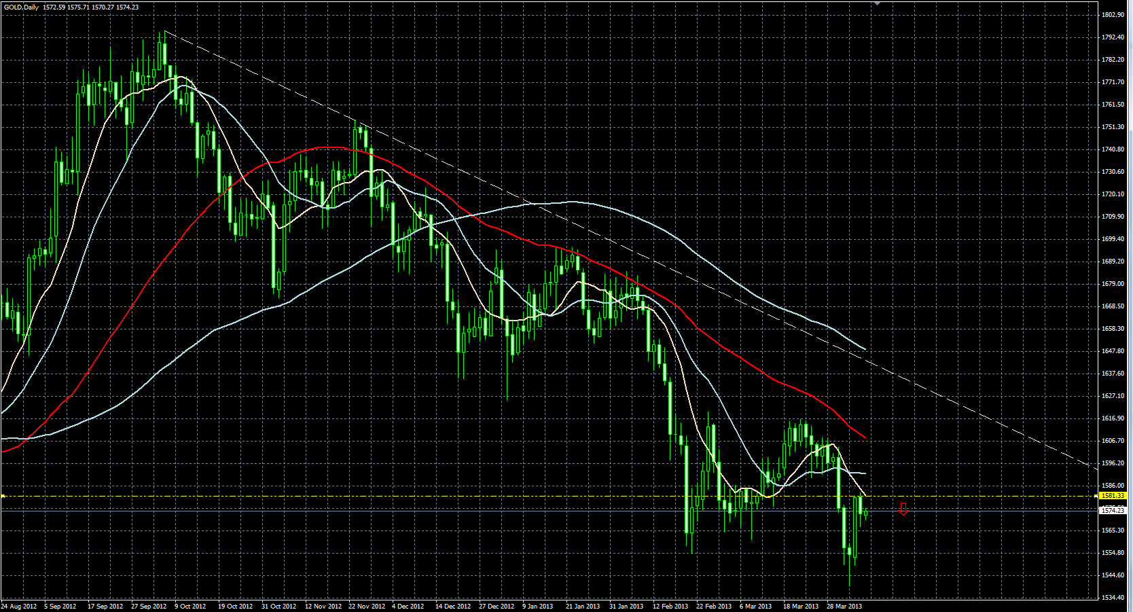This screenshot has width=1133, height=612.
Task: Select the yellow 1581.33 price label
Action: tap(1113, 496)
